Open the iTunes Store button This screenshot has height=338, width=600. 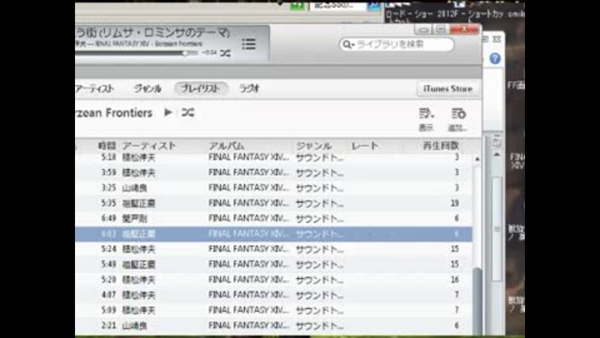pos(447,88)
